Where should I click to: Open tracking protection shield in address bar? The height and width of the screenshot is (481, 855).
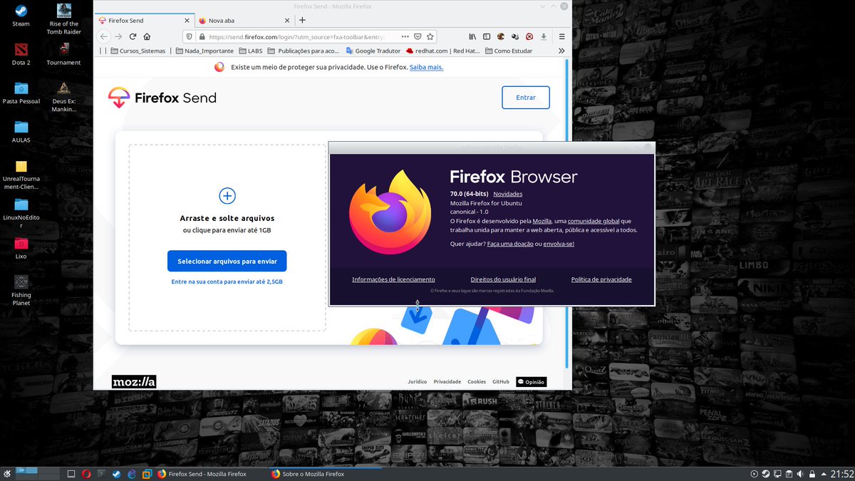coord(190,36)
